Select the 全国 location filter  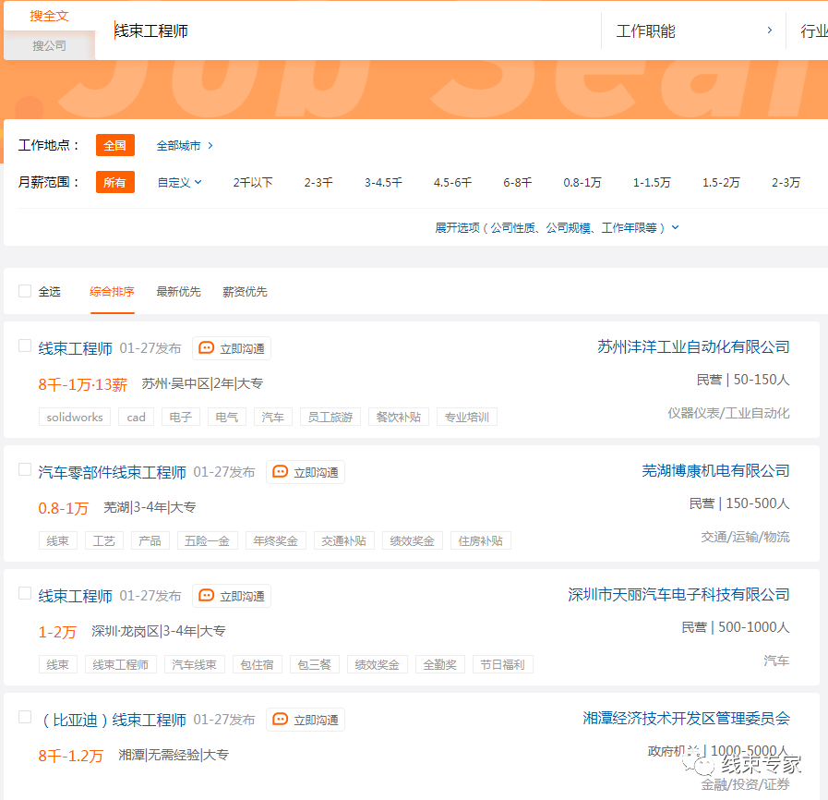tap(114, 145)
